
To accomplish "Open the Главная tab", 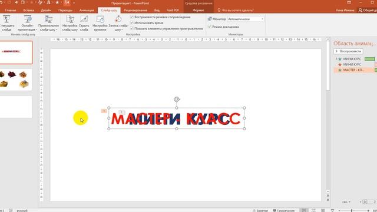I will (11, 10).
